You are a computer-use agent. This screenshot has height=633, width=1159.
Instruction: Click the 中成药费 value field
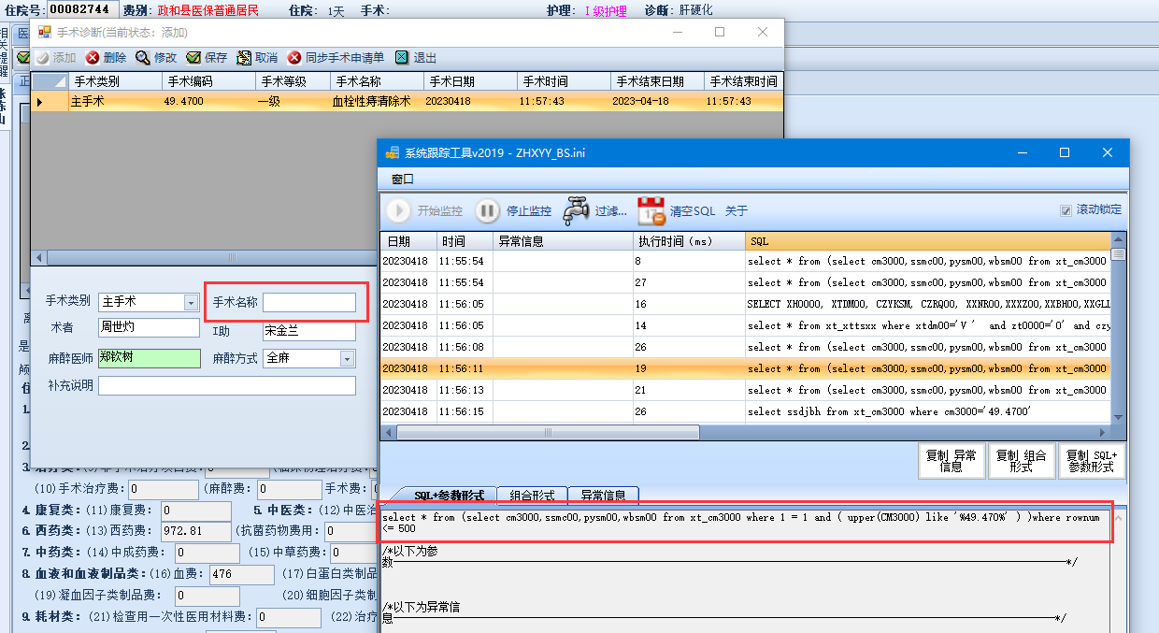click(208, 553)
